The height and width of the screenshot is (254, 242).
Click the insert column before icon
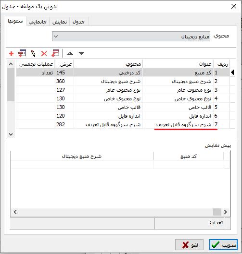coord(22,53)
